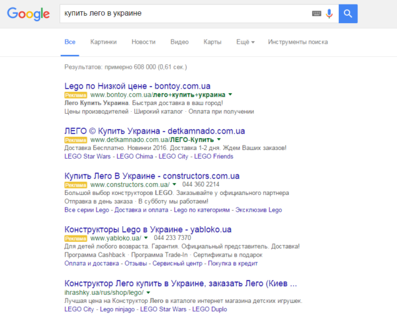Open the LEGO Friends sitelink
Screen dimensions: 397x318
click(214, 156)
